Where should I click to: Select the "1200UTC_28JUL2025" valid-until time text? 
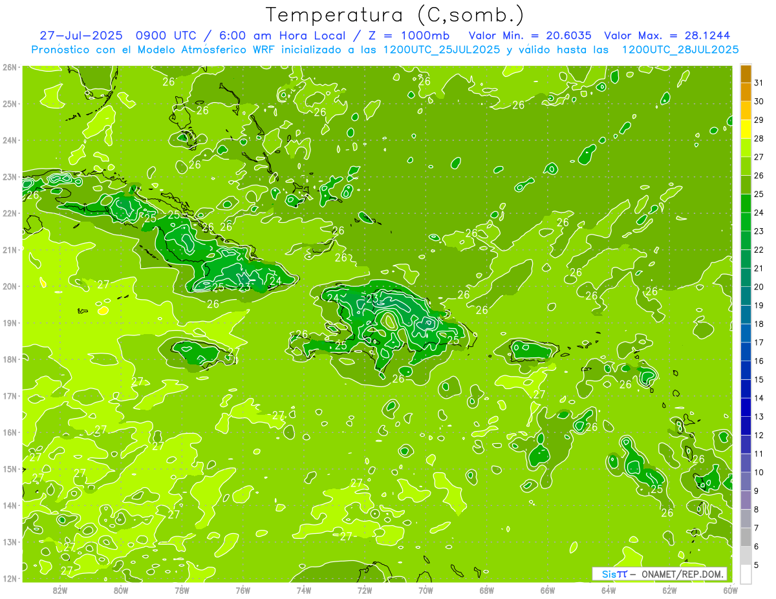click(x=680, y=50)
